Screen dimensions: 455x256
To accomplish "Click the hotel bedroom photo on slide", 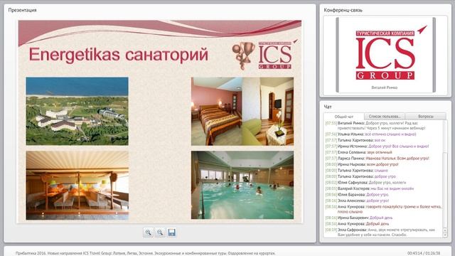I will point(242,111).
